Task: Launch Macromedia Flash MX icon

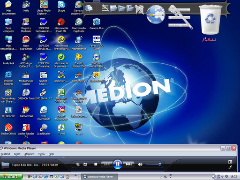Action: 61,25
